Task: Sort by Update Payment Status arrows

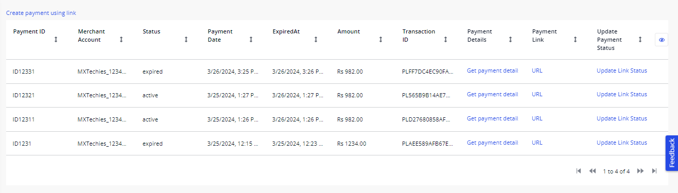Action: pos(640,40)
